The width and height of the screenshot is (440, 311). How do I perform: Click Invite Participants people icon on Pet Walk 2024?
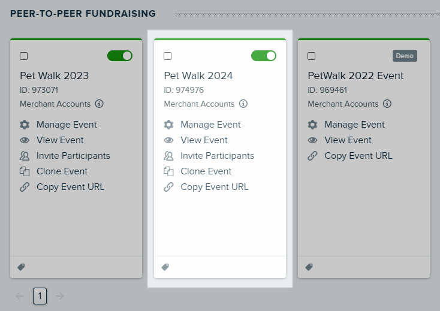click(168, 156)
